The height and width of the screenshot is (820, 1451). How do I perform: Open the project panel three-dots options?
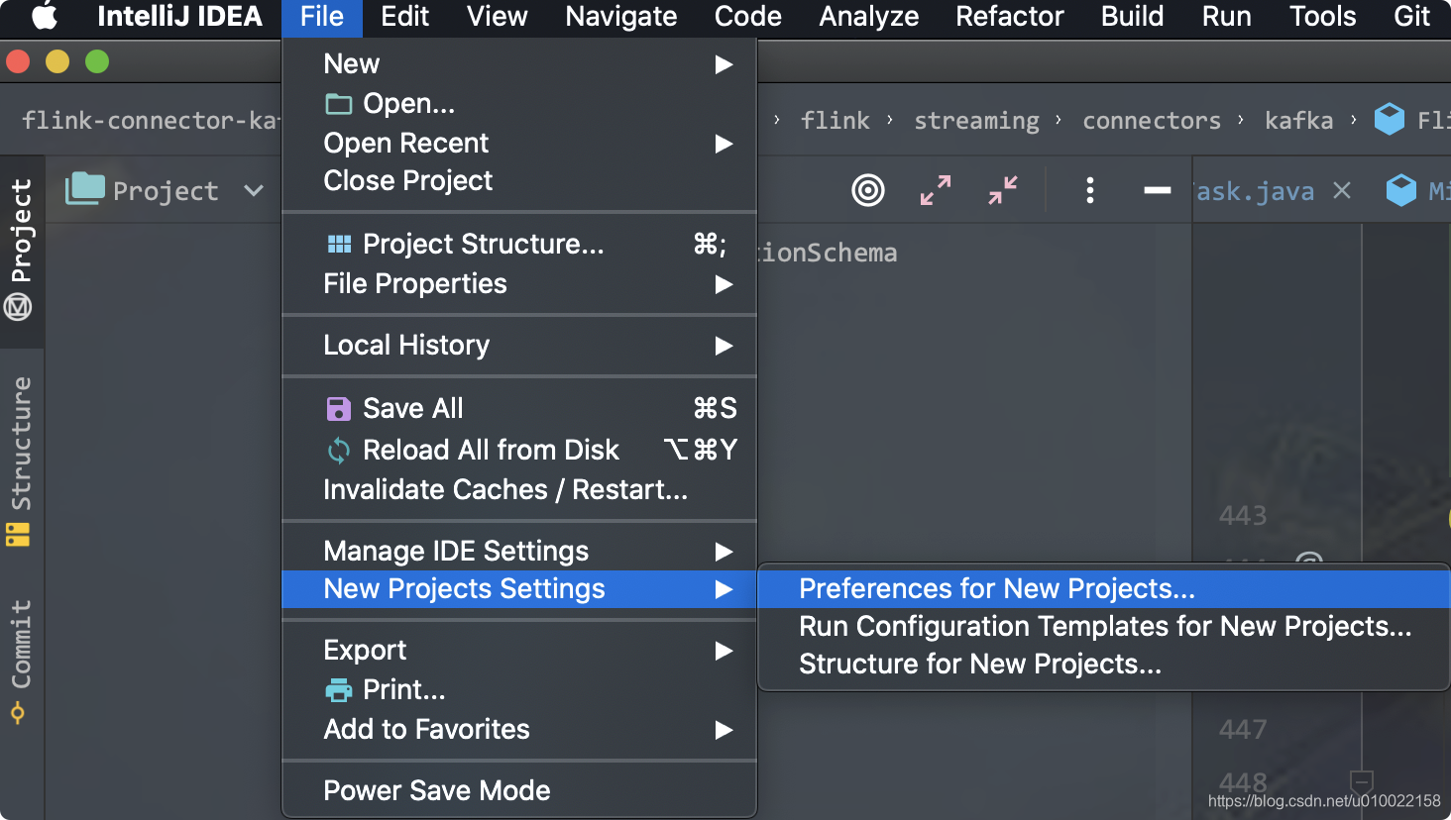click(1090, 190)
